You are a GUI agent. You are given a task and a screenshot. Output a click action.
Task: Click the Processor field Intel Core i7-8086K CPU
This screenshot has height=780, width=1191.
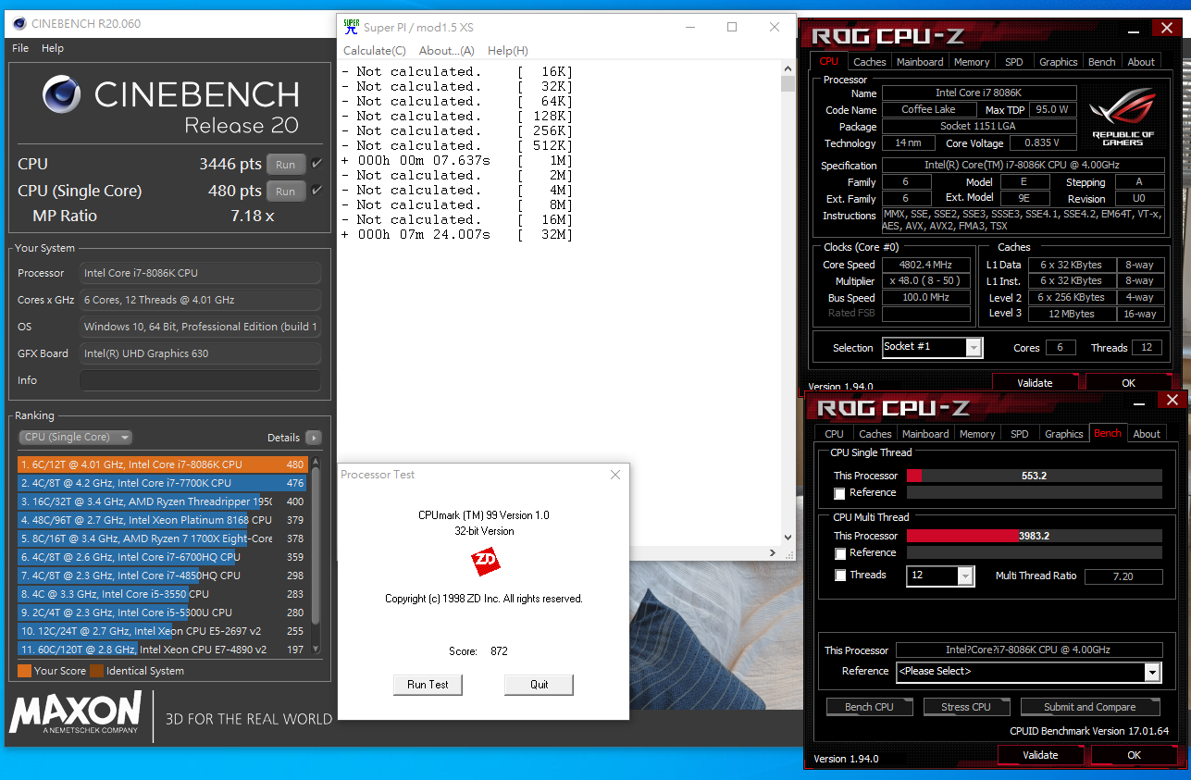pos(200,273)
